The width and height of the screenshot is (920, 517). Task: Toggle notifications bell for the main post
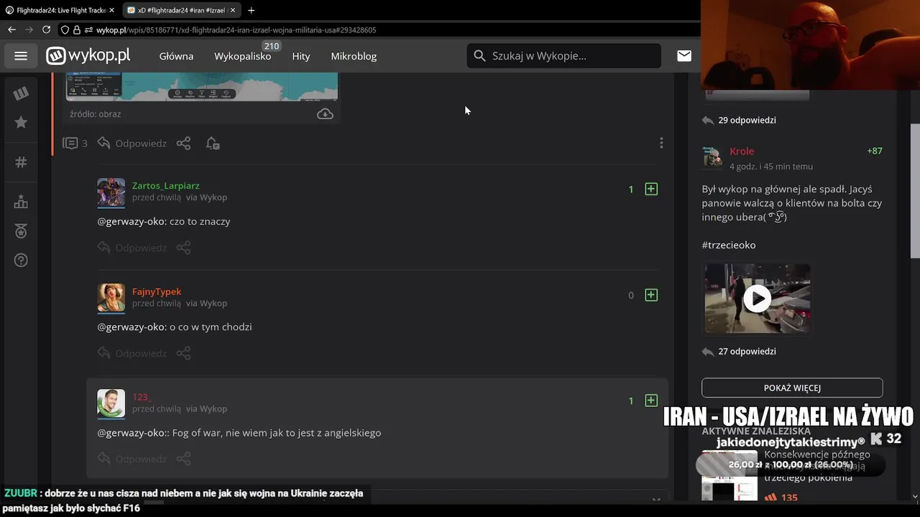[212, 143]
